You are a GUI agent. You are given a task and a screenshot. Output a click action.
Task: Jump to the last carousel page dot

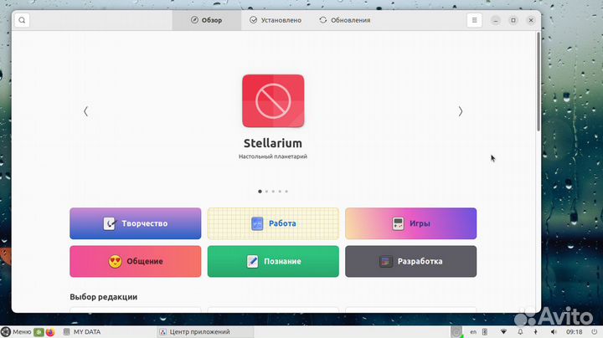tap(286, 192)
